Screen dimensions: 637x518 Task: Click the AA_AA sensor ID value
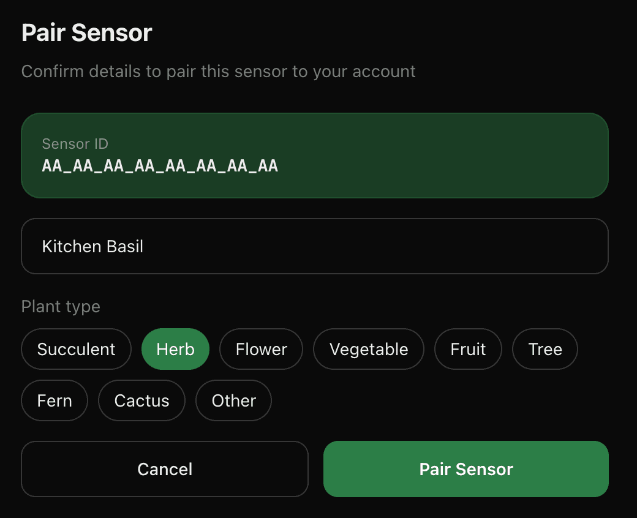click(x=158, y=165)
